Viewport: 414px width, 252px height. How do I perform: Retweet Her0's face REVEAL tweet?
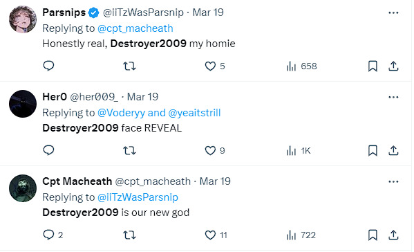pyautogui.click(x=129, y=150)
